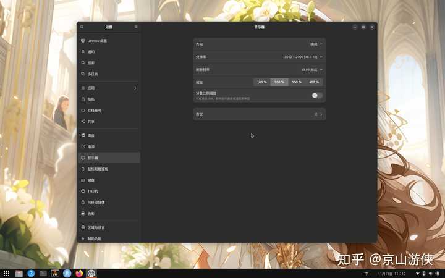
Task: Launch Firefox from the taskbar
Action: [79, 274]
